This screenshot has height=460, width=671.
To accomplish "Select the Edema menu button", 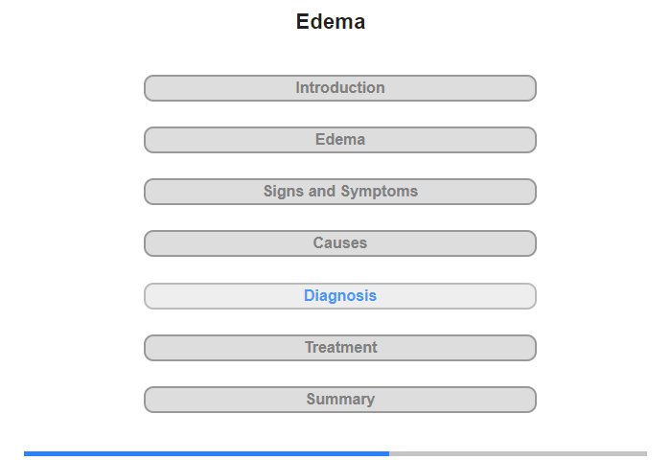I will 339,140.
